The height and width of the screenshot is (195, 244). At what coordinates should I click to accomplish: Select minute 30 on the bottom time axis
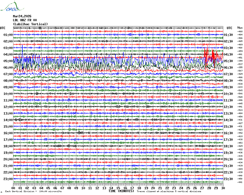(x=223, y=188)
